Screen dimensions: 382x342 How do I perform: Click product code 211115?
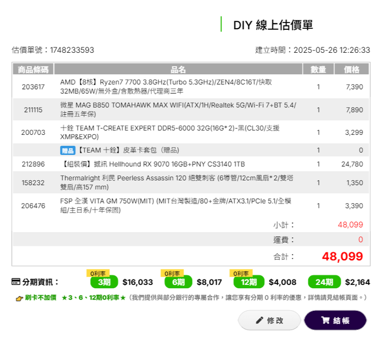point(33,110)
